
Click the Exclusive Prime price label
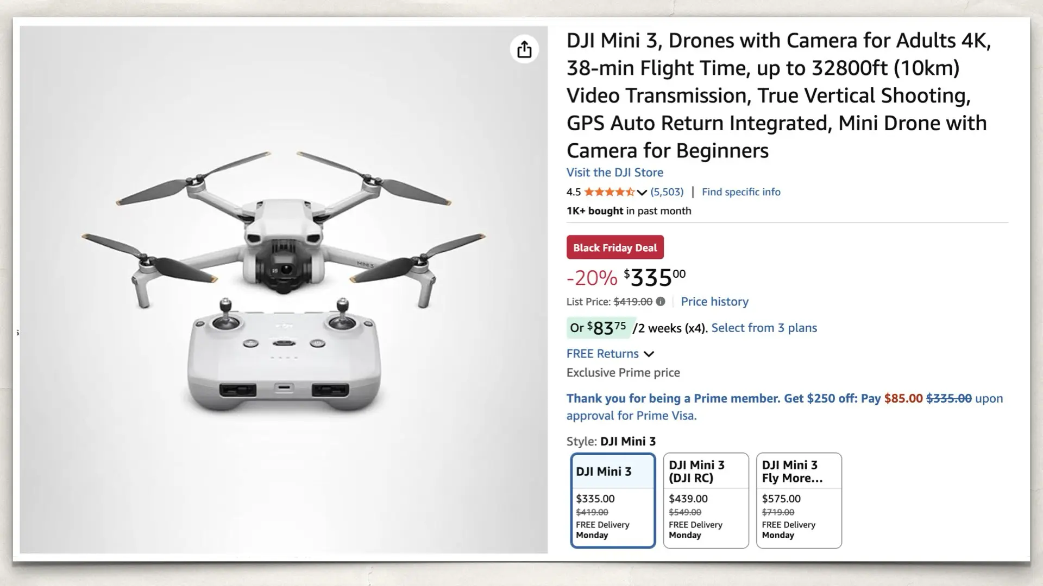pyautogui.click(x=623, y=372)
